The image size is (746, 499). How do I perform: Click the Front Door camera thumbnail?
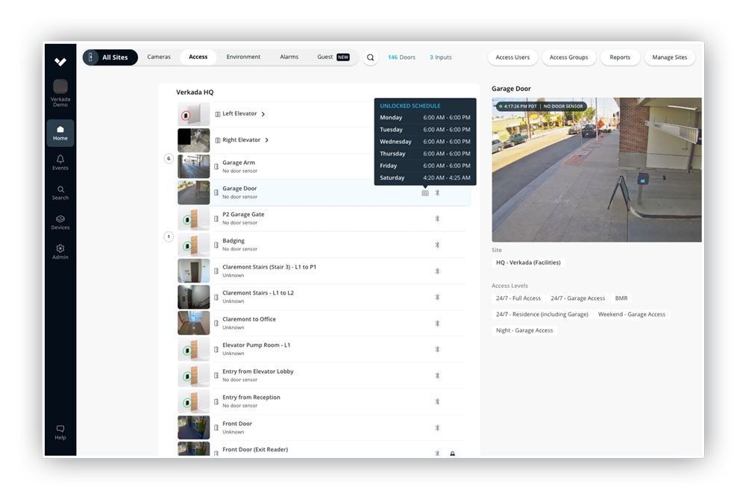[x=194, y=427]
